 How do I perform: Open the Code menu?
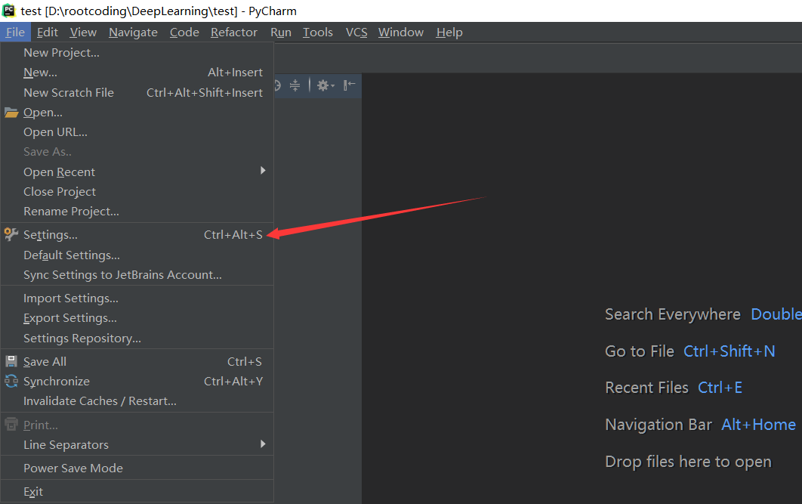pos(184,32)
